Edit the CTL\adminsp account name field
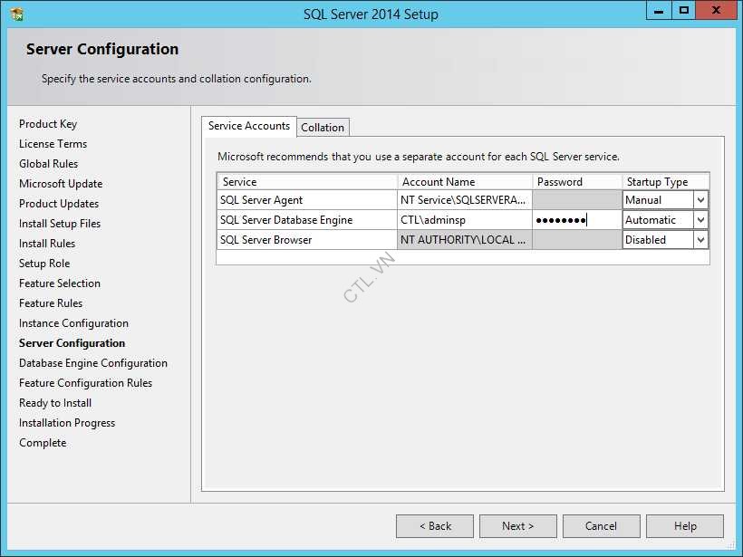The height and width of the screenshot is (557, 743). pos(462,219)
